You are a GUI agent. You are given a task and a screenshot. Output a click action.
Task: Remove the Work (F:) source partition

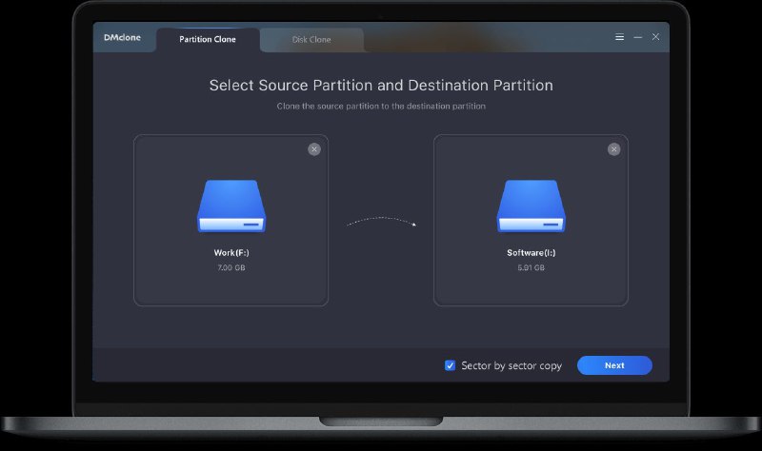[314, 148]
